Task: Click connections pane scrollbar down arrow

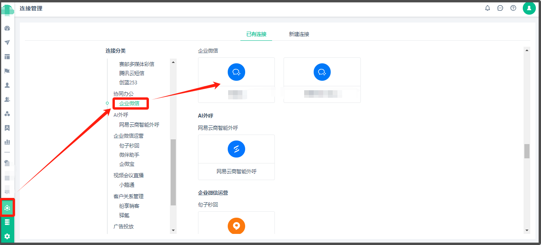Action: pyautogui.click(x=527, y=230)
